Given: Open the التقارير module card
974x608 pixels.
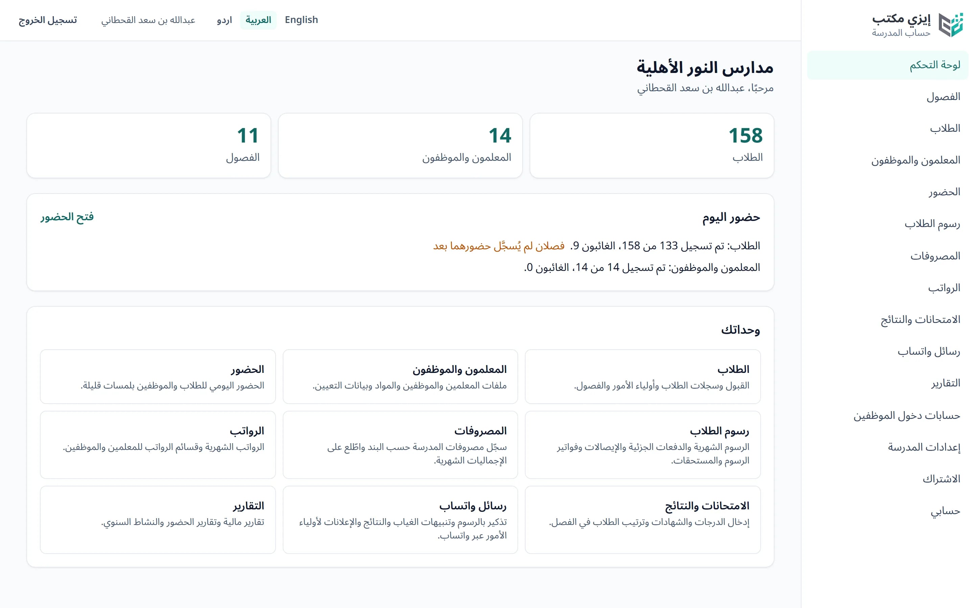Looking at the screenshot, I should [158, 520].
